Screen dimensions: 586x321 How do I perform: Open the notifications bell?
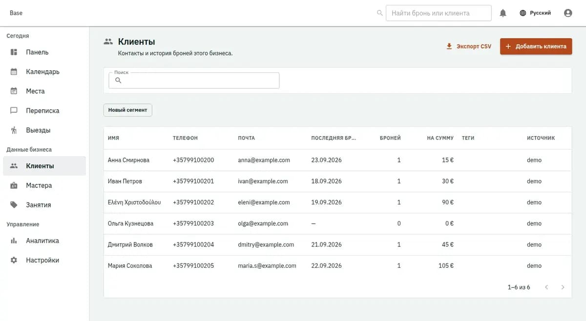[x=503, y=13]
